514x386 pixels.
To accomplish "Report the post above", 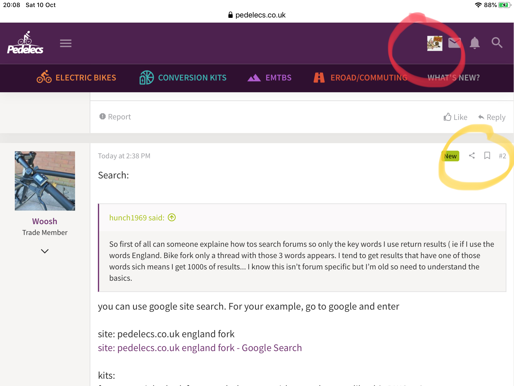I will pos(115,117).
